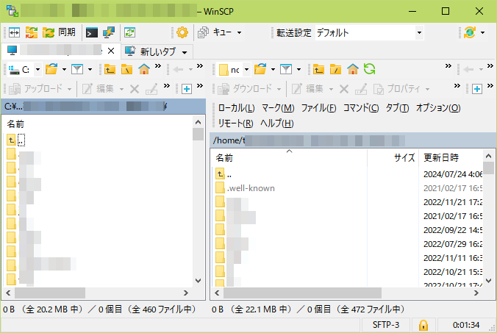Click the Download (ダウンロード) button
Screen dimensions: 497x333
246,89
